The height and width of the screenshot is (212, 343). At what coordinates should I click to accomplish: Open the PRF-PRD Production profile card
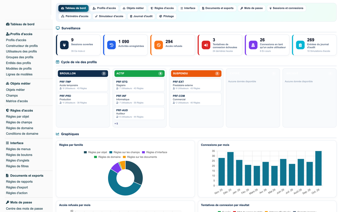pos(83,99)
